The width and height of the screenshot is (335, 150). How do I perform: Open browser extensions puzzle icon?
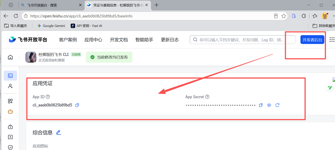(304, 16)
